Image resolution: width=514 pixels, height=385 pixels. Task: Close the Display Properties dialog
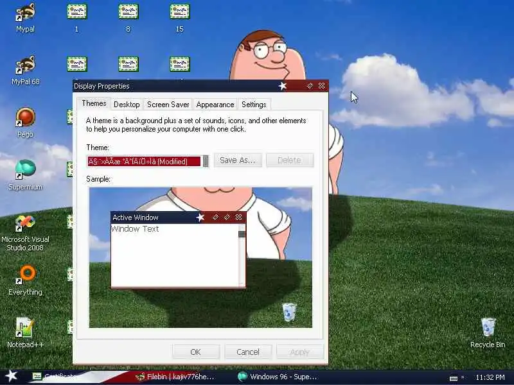pos(322,86)
